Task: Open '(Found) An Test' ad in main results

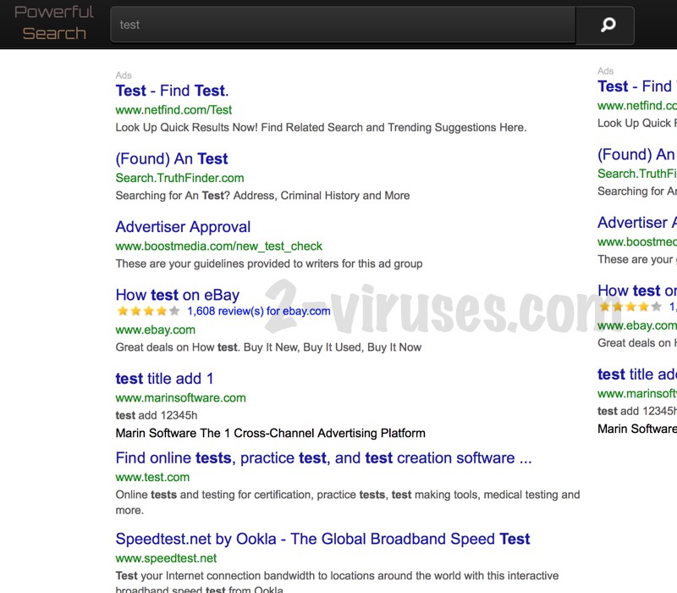Action: pos(172,158)
